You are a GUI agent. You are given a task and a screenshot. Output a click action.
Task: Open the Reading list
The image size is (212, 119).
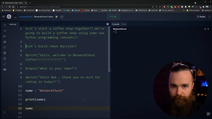207,10
